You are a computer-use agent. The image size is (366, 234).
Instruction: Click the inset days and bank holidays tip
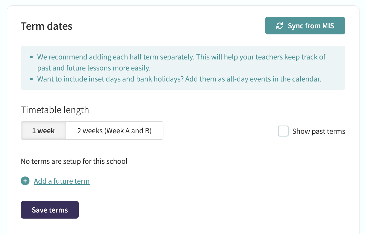point(179,79)
